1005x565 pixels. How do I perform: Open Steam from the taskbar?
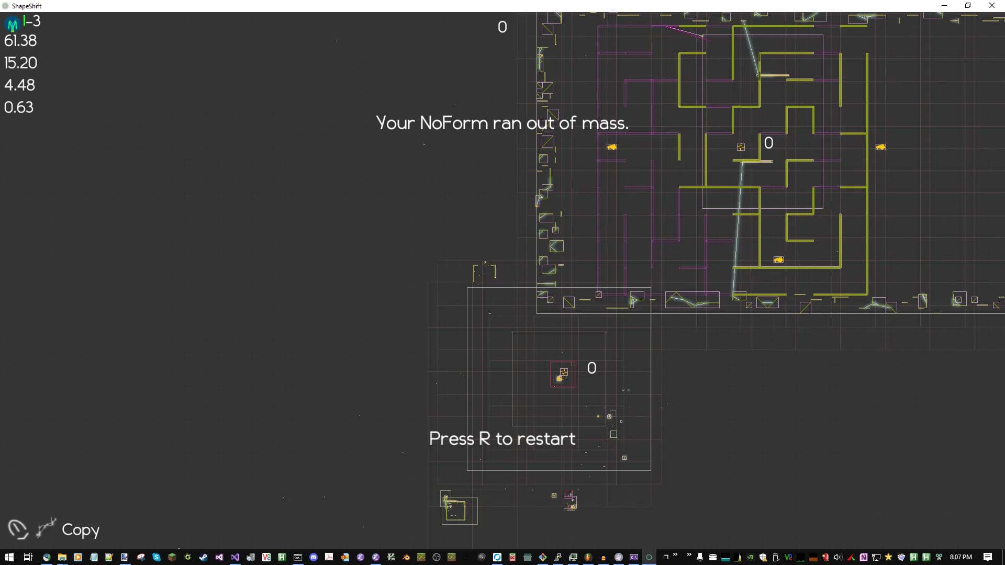pyautogui.click(x=203, y=557)
